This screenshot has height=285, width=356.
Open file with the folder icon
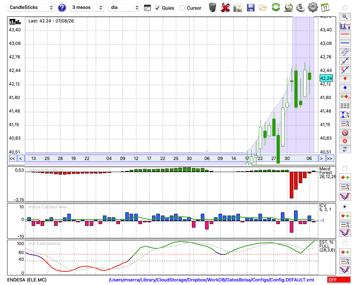click(x=263, y=8)
